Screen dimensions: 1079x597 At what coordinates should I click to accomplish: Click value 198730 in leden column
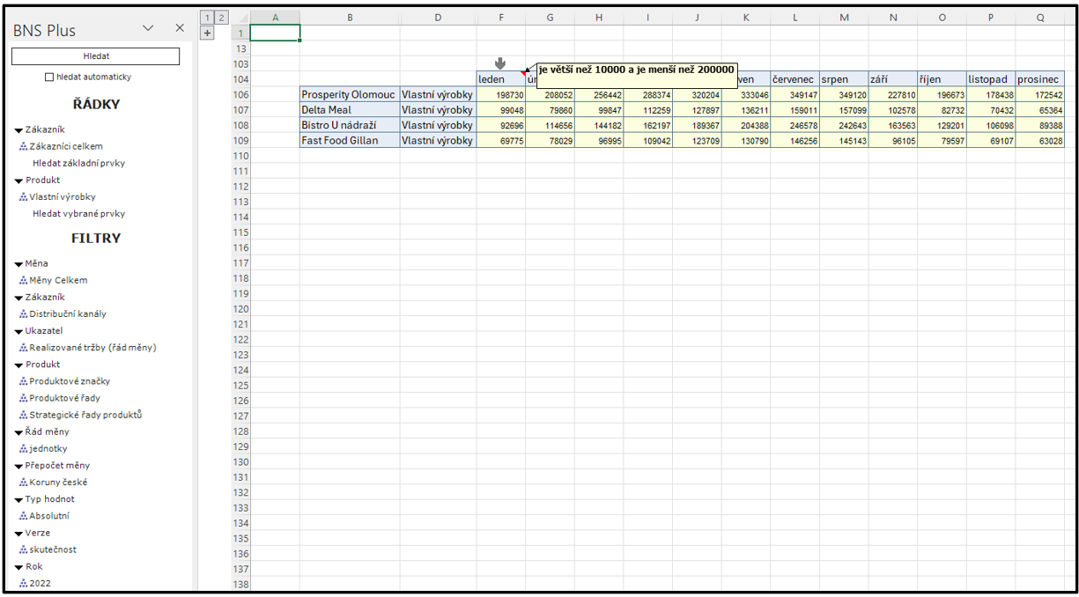click(501, 94)
